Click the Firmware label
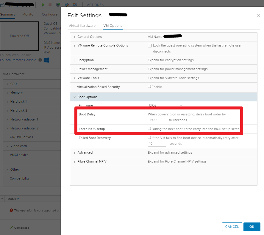 (86, 105)
